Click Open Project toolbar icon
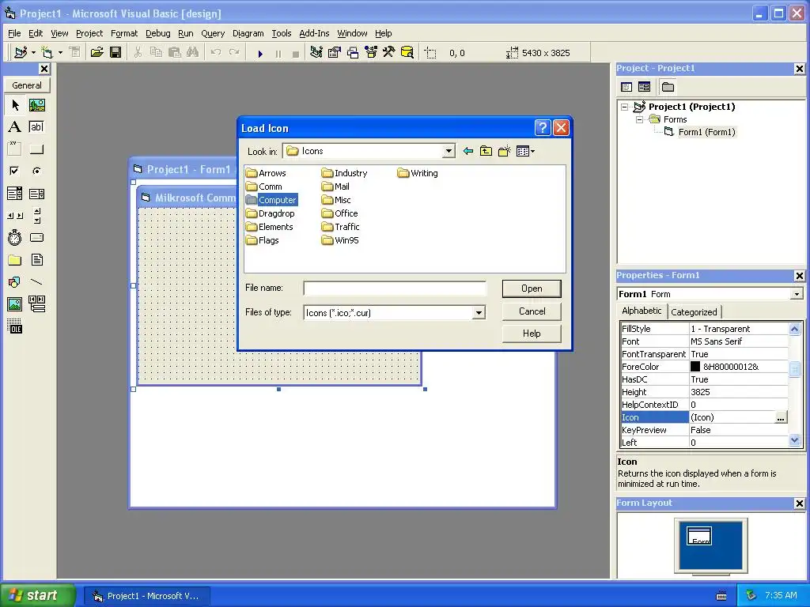 [97, 52]
